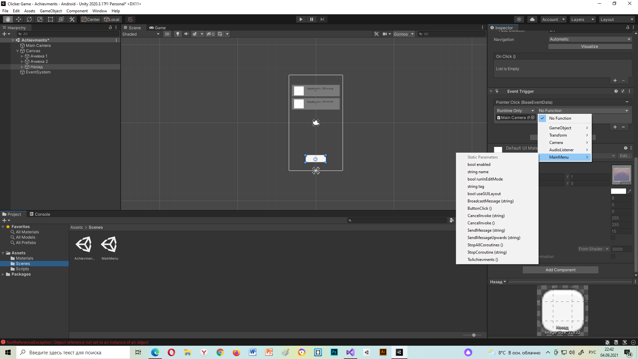638x359 pixels.
Task: Open Visual Studio from taskbar
Action: coord(350,352)
